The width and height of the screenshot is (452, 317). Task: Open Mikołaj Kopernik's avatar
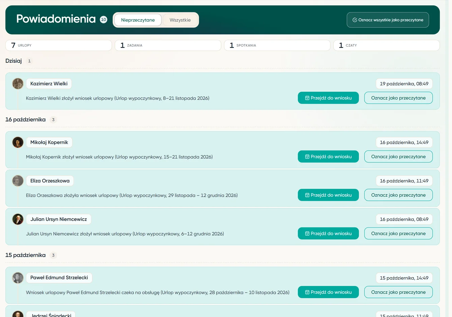coord(18,142)
